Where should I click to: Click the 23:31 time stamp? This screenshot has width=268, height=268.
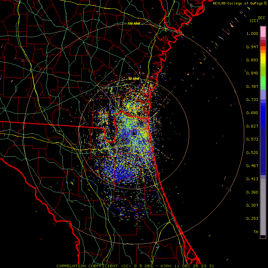point(208,266)
